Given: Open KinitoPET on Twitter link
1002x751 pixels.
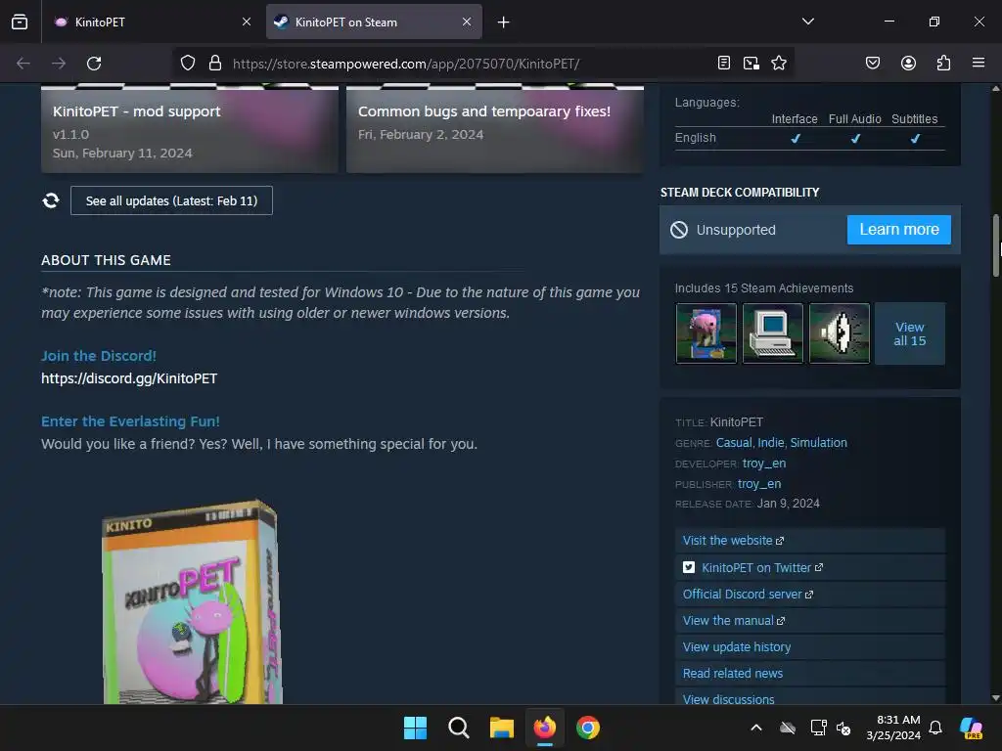Looking at the screenshot, I should (809, 568).
